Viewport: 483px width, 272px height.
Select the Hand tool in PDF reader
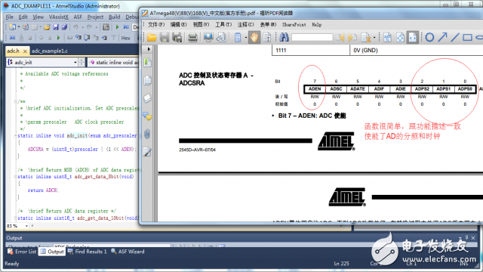(x=254, y=38)
